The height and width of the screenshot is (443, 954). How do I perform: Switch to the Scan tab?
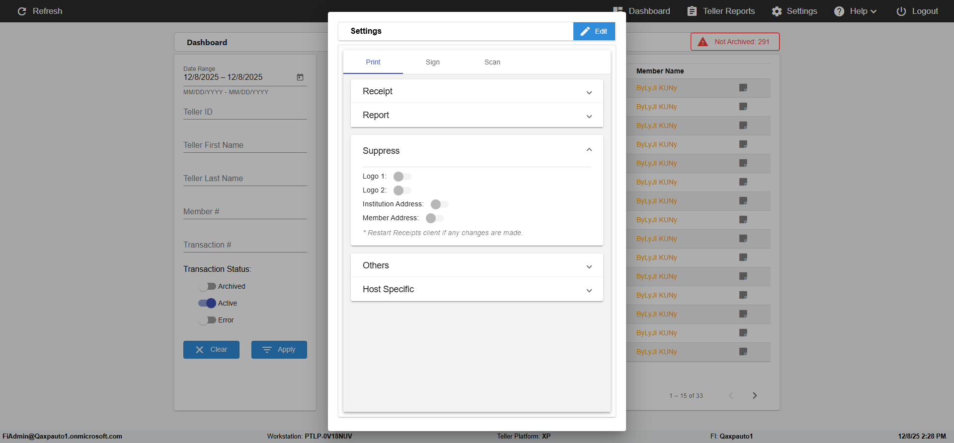[492, 62]
